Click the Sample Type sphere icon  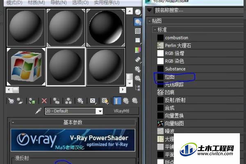pyautogui.click(x=138, y=12)
